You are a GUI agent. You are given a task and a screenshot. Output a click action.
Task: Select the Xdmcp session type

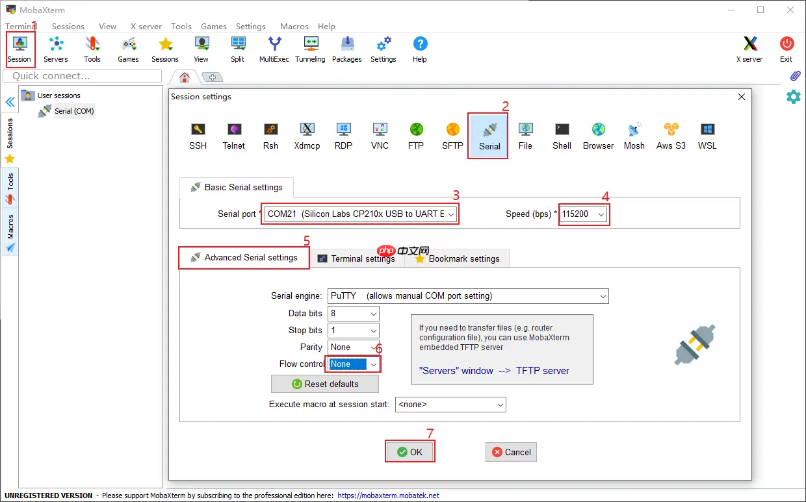click(x=307, y=136)
